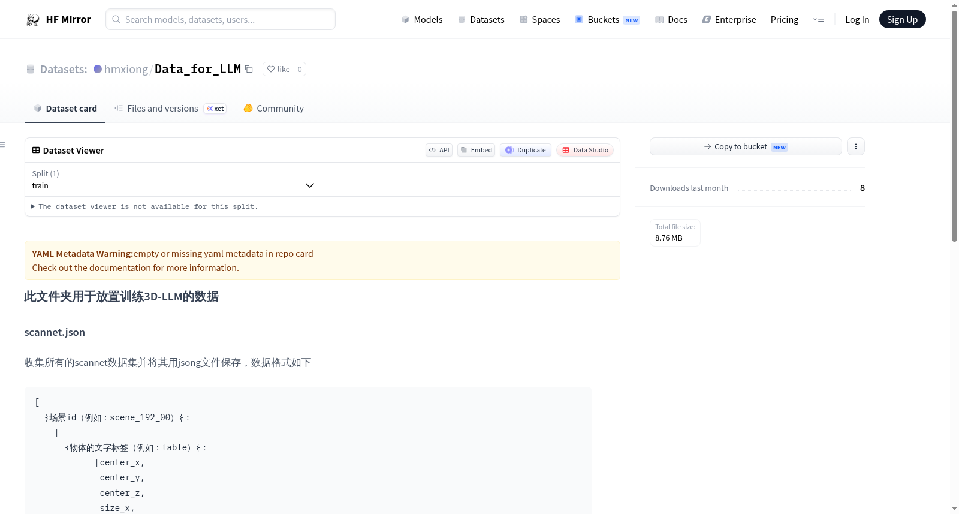Go to Pricing page

point(785,20)
